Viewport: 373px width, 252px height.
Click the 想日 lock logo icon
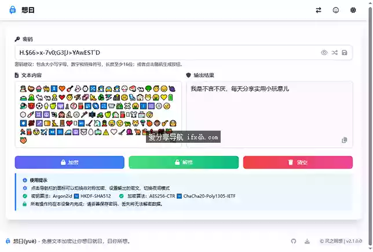click(12, 10)
